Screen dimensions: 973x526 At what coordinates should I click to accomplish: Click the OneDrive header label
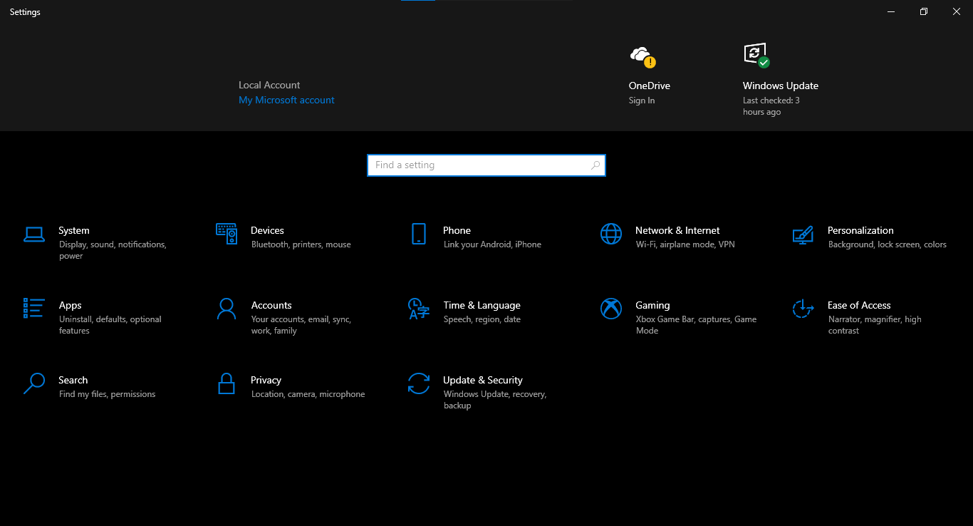coord(650,86)
